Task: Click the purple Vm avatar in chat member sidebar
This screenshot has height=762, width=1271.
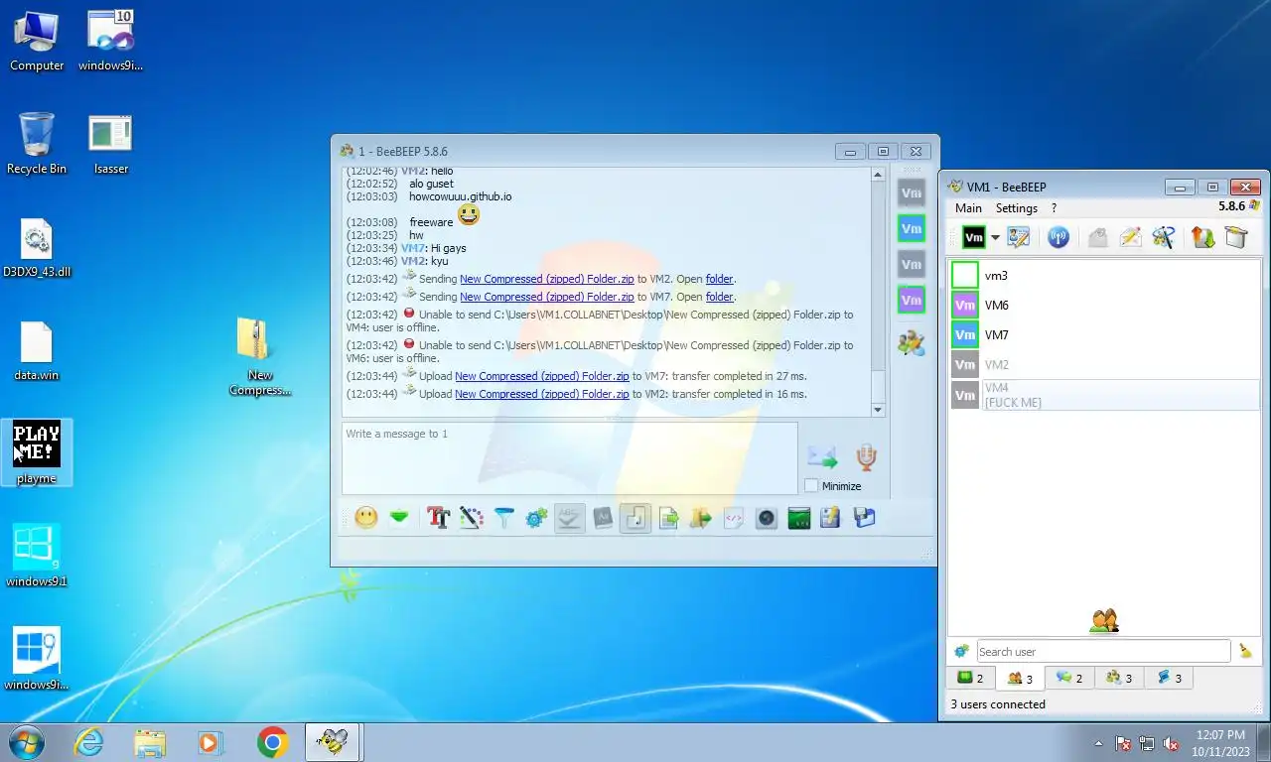Action: tap(911, 300)
